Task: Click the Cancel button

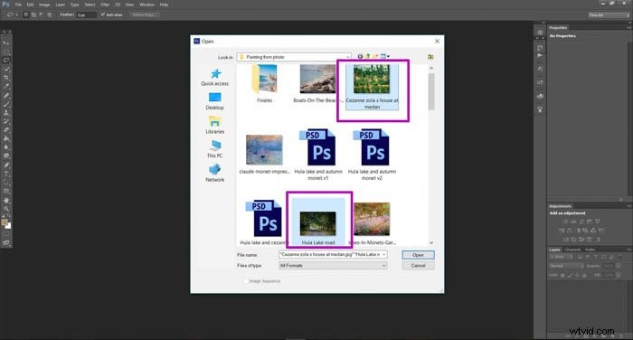Action: pyautogui.click(x=418, y=265)
